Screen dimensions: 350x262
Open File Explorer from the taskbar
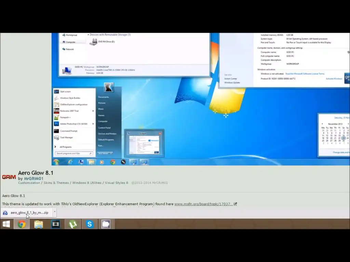click(x=39, y=224)
